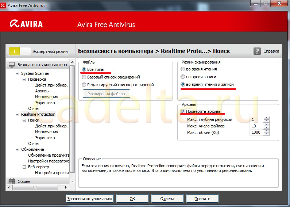Click the tree panel horizontal scrollbar thumb

[35, 188]
